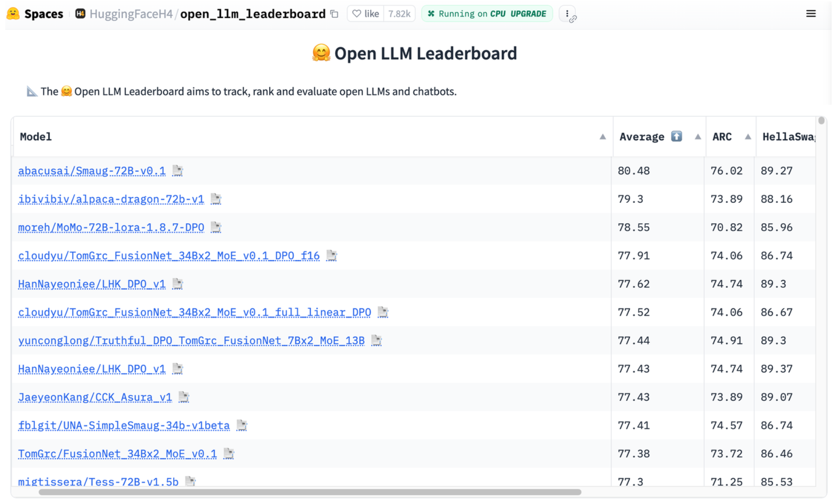
Task: Open fblgit/UNA-SimpleSmaug-34b-v1beta model link
Action: point(124,426)
